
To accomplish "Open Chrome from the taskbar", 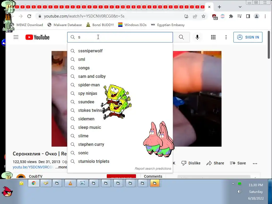I will click(x=34, y=183).
